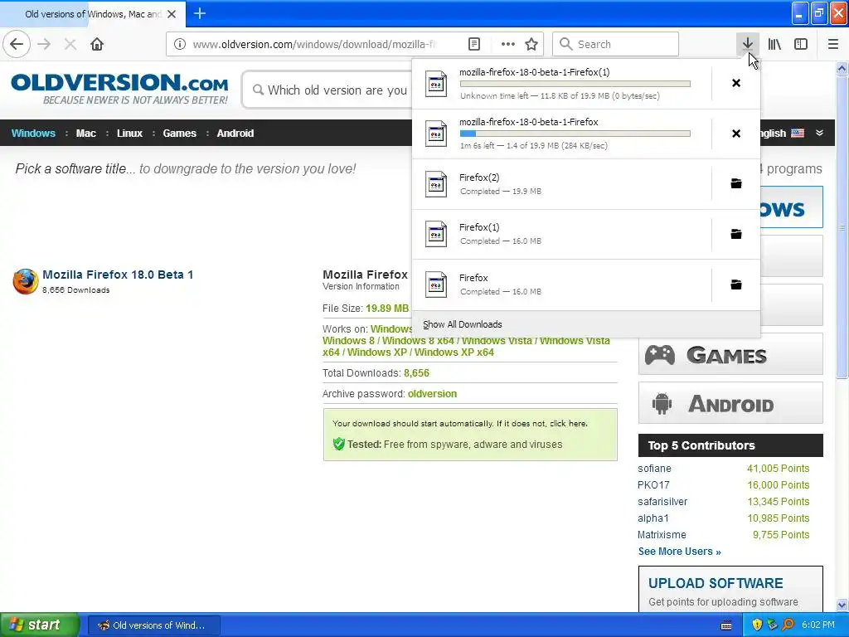Click the magnifier tray icon
Screen dimensions: 849x637
pyautogui.click(x=788, y=625)
